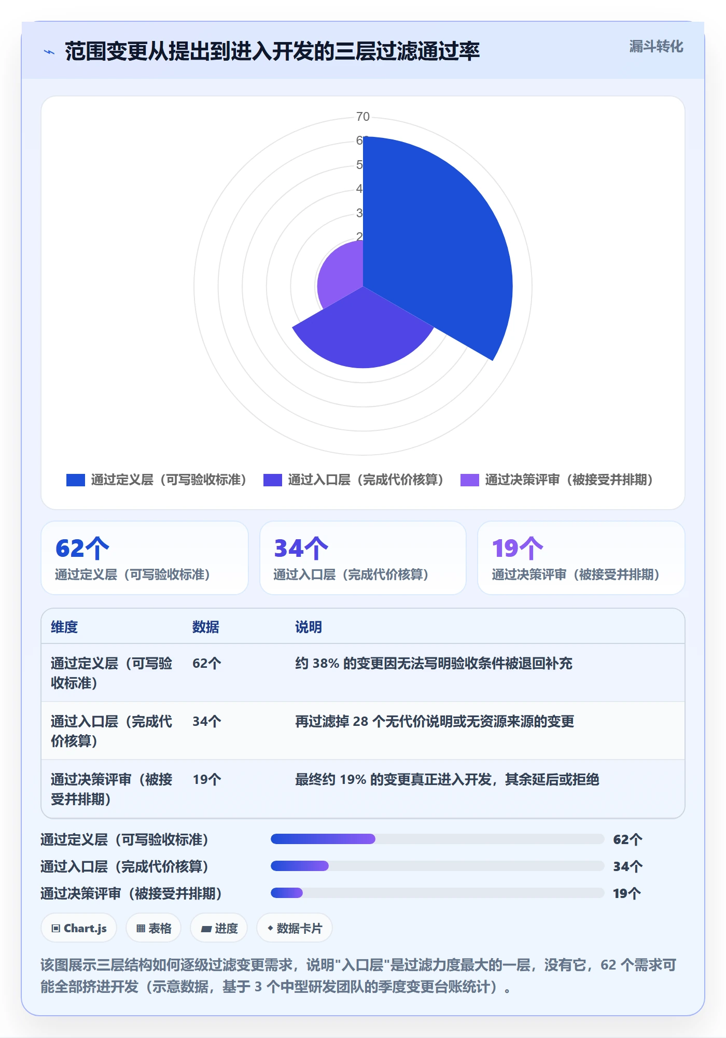The width and height of the screenshot is (726, 1038).
Task: Click the 维度 column header
Action: (64, 627)
